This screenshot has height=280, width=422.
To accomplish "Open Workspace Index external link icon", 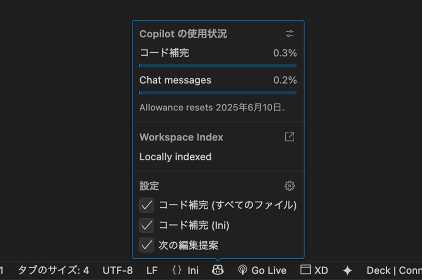I will (289, 137).
